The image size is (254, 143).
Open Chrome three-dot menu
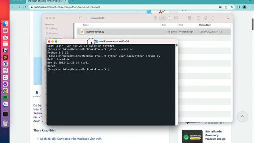coord(250,7)
